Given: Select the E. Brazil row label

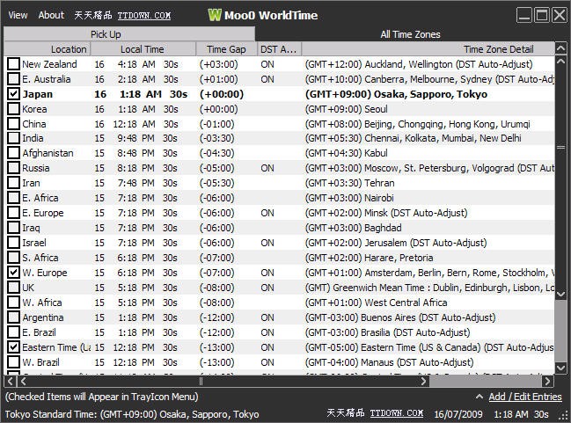Looking at the screenshot, I should click(x=39, y=332).
